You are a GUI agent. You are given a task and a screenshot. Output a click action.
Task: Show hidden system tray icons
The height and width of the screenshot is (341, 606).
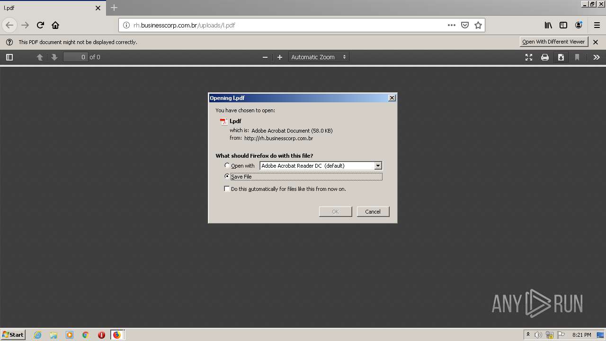pos(528,334)
